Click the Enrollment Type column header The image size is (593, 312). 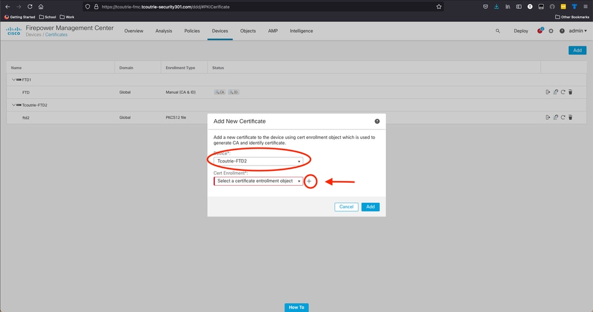(180, 68)
